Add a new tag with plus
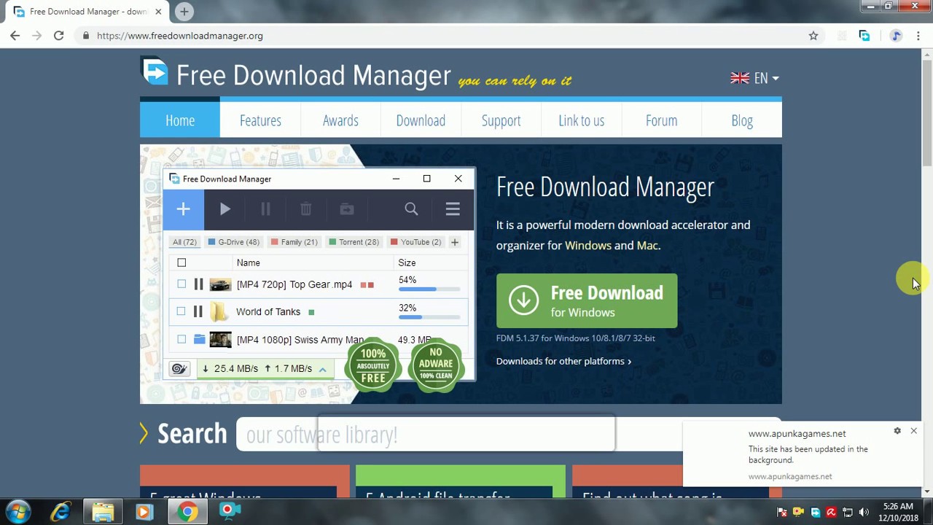This screenshot has width=933, height=525. pyautogui.click(x=454, y=242)
